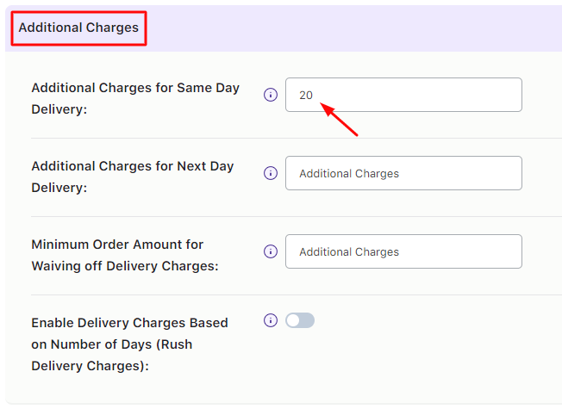Enable the Rush Delivery Charges toggle

click(300, 320)
